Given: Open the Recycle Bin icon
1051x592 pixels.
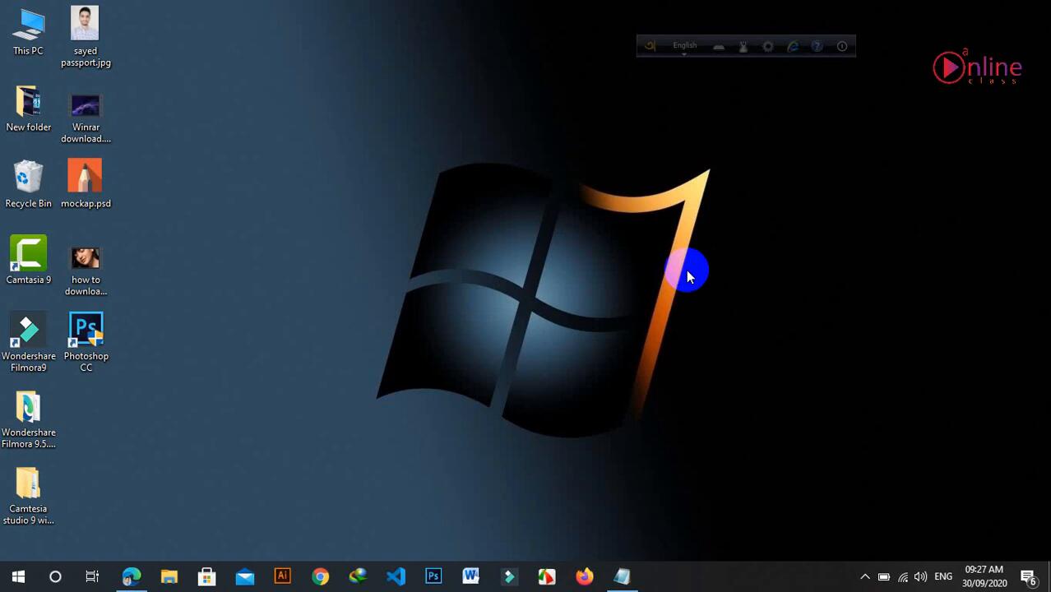Looking at the screenshot, I should (x=29, y=184).
